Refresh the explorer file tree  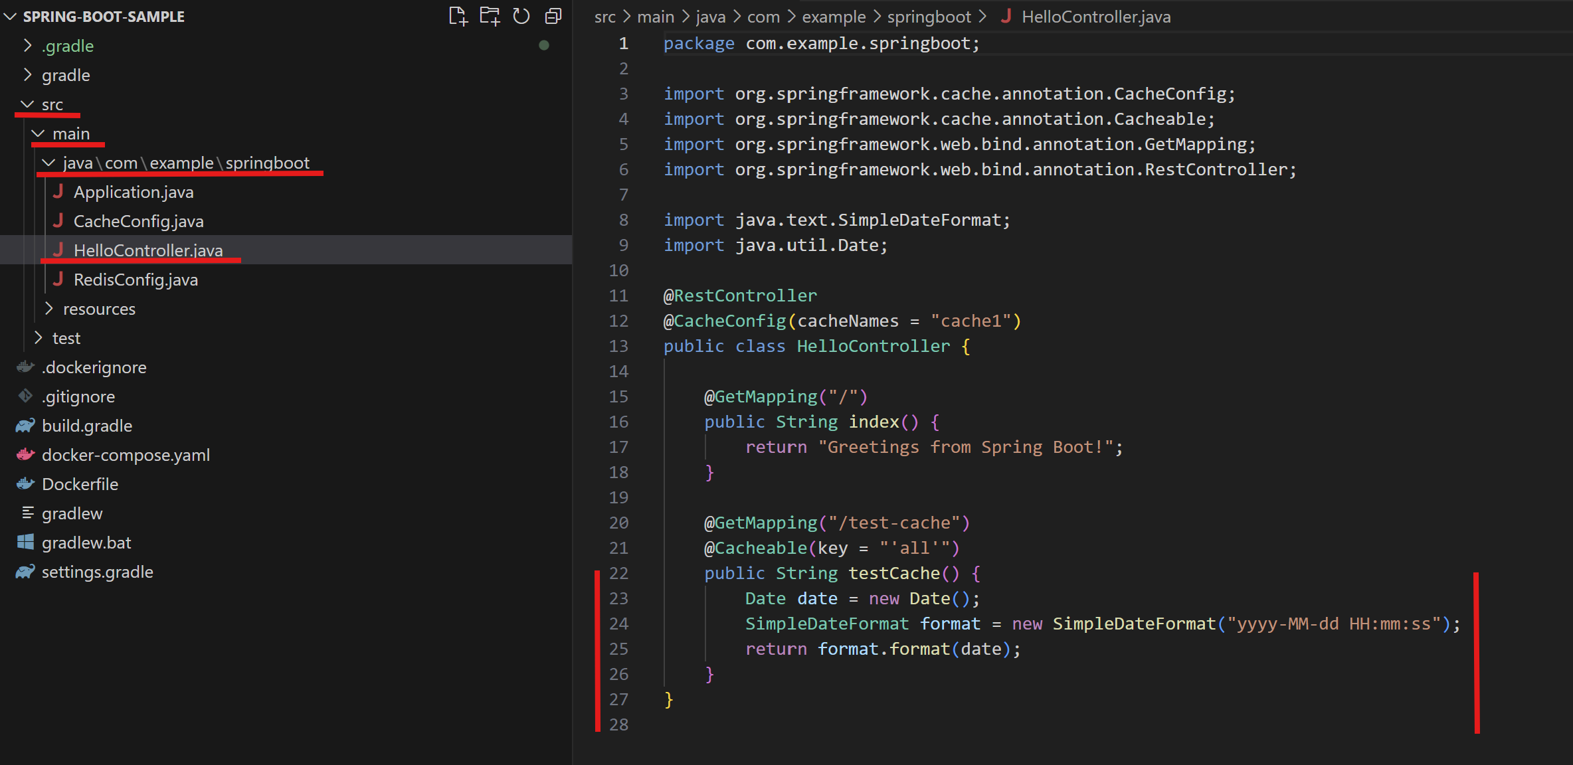[521, 16]
